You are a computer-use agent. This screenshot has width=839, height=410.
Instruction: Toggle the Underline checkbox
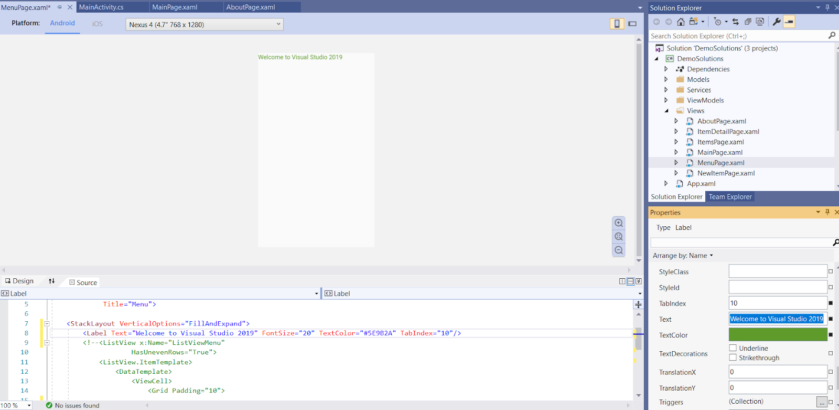tap(733, 348)
